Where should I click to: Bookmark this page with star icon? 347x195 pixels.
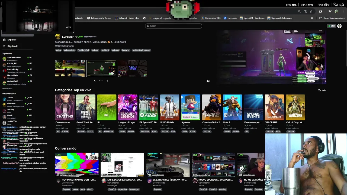pyautogui.click(x=311, y=11)
